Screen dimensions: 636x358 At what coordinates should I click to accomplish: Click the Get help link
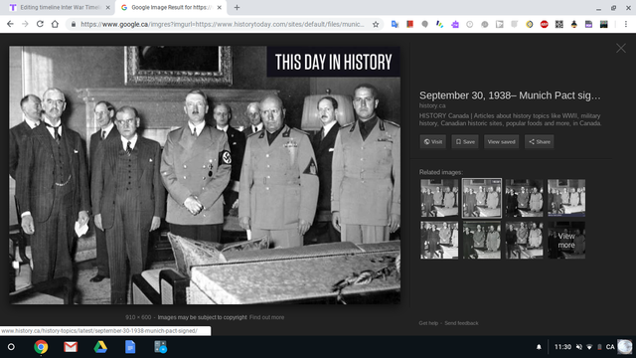tap(428, 323)
